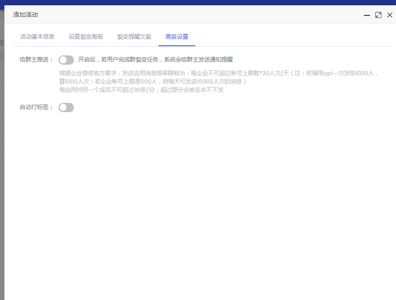The width and height of the screenshot is (396, 300).
Task: Switch to the 活动基本信息 tab
Action: 37,37
